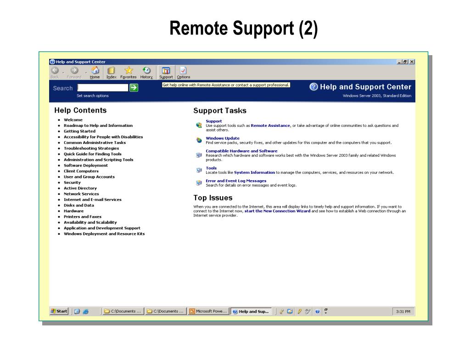The height and width of the screenshot is (353, 470).
Task: Click inside the Search text box
Action: tap(103, 88)
